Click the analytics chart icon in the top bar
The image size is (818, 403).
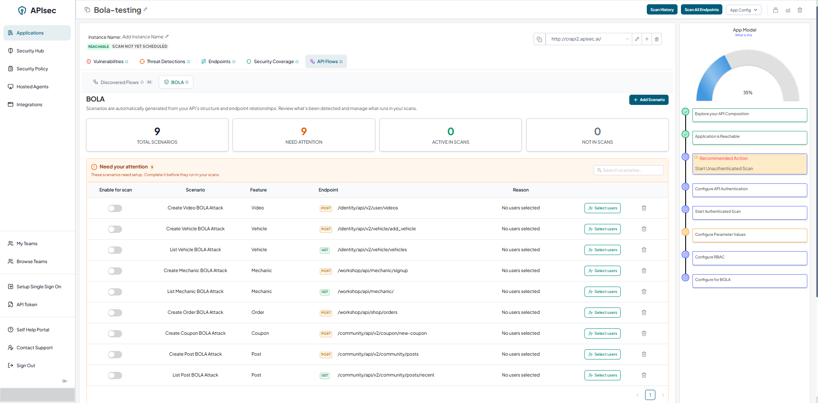788,10
